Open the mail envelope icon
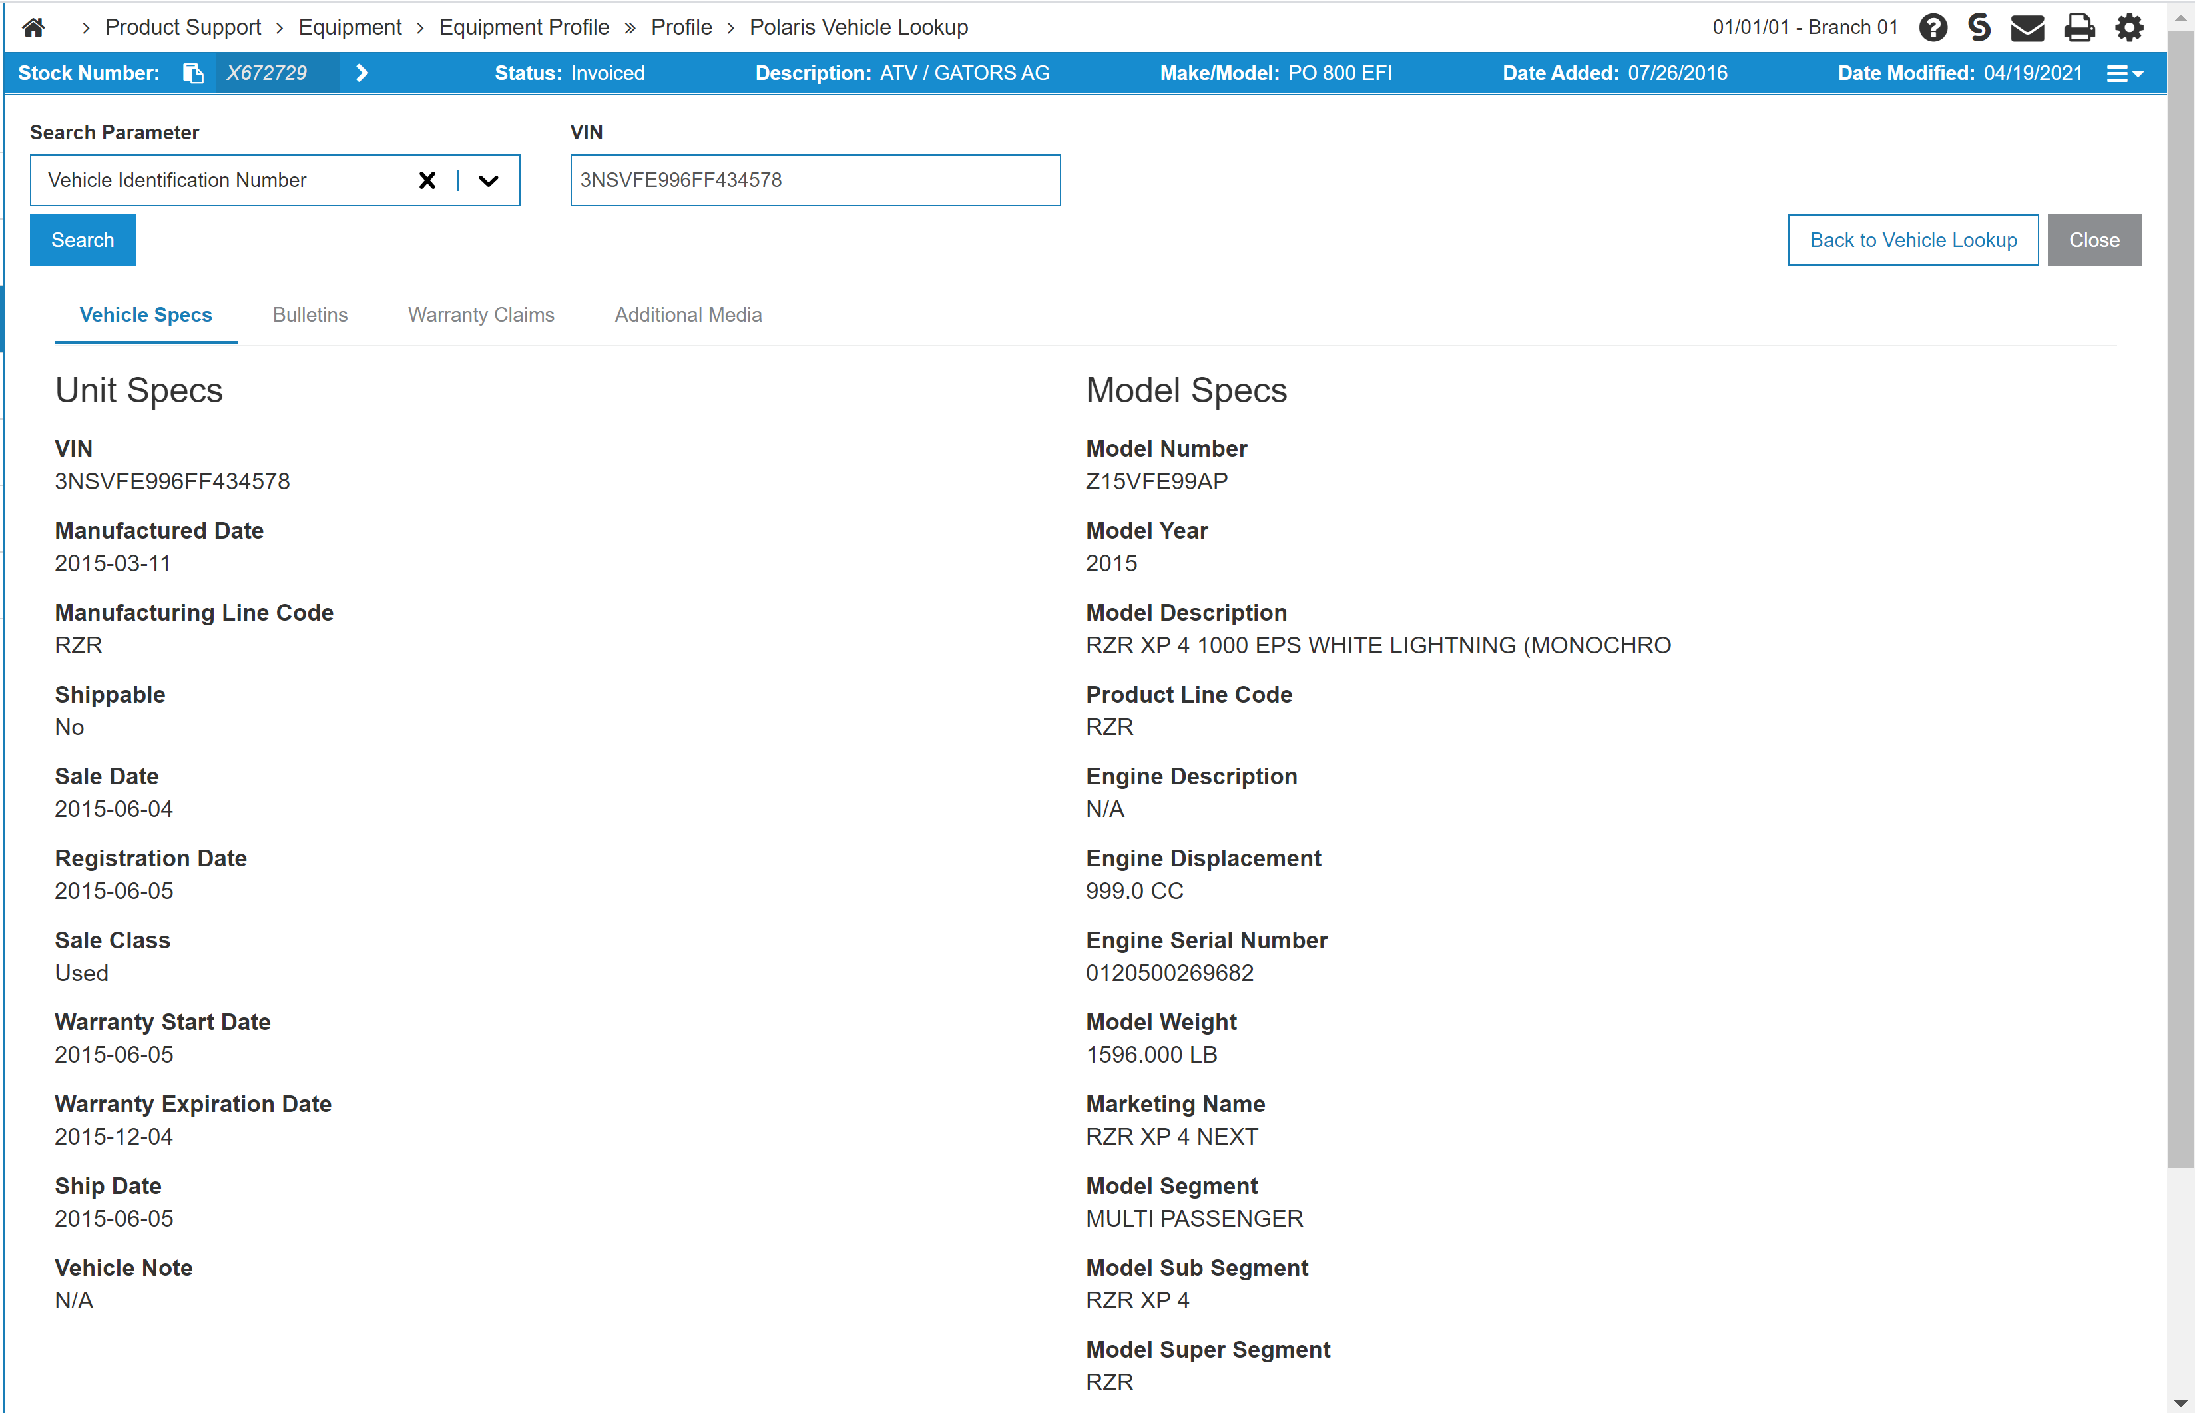The width and height of the screenshot is (2195, 1413). [x=2027, y=27]
